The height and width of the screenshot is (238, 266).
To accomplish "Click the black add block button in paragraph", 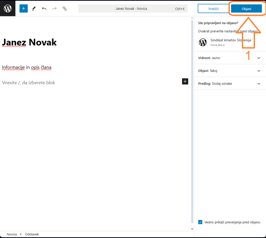I will [185, 81].
